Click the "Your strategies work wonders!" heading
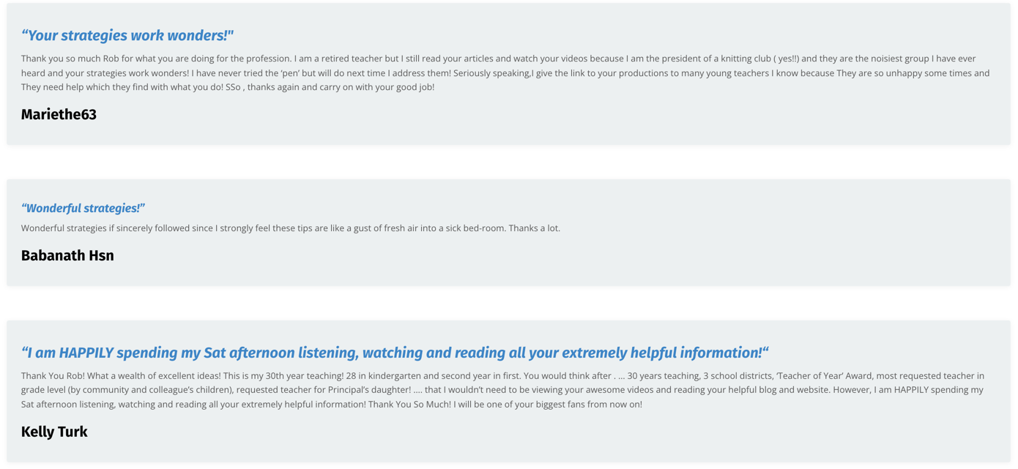The height and width of the screenshot is (469, 1018). 127,36
